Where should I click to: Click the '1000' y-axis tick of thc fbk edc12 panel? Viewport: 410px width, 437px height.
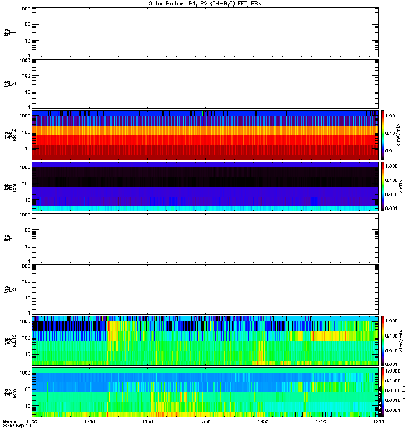point(25,321)
